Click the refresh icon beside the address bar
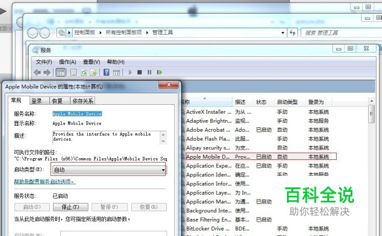The image size is (382, 236). [293, 33]
